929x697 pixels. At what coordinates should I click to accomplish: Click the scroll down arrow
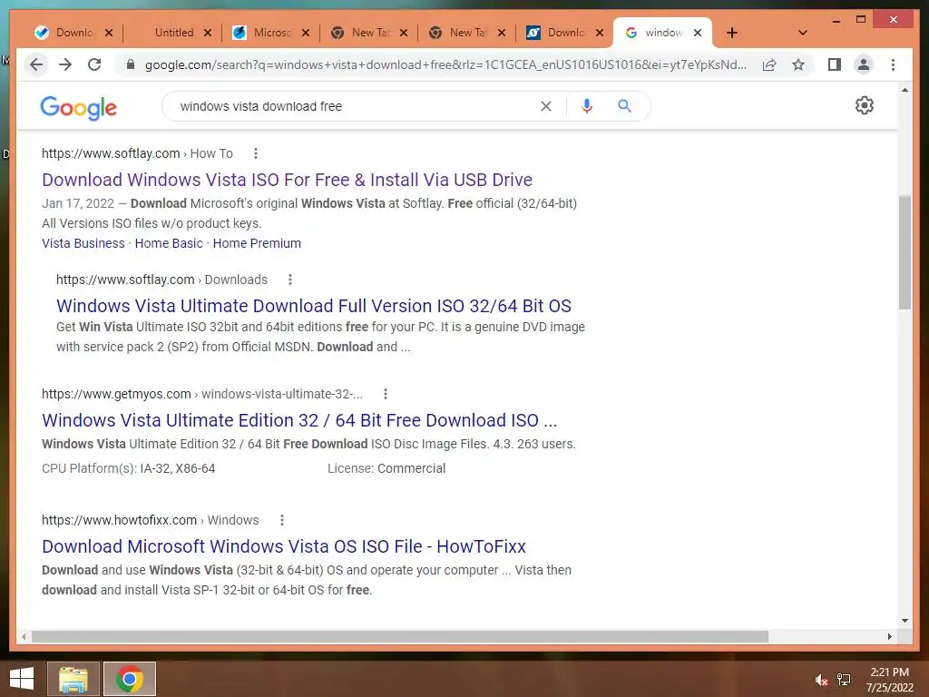point(905,621)
